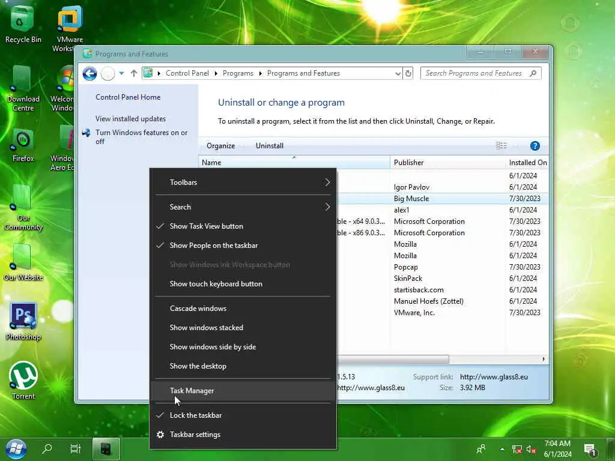Viewport: 615px width, 461px height.
Task: Open recent locations dropdown arrow
Action: tap(121, 73)
